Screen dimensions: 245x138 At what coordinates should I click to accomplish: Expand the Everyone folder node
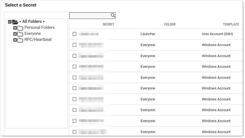(x=15, y=34)
